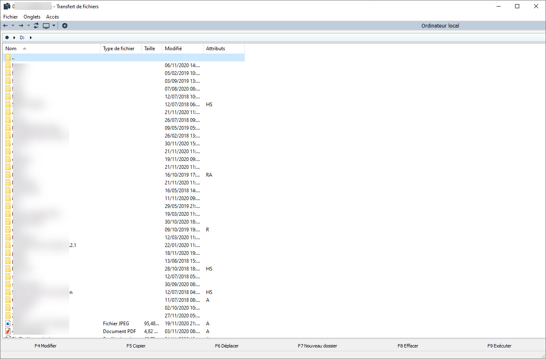Expand the computer selector dropdown arrow
Image resolution: width=546 pixels, height=359 pixels.
(54, 26)
